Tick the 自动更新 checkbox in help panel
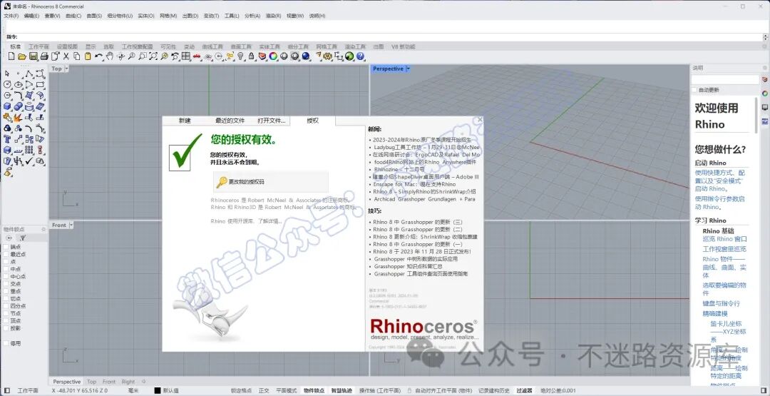Viewport: 770px width, 396px height. point(694,90)
